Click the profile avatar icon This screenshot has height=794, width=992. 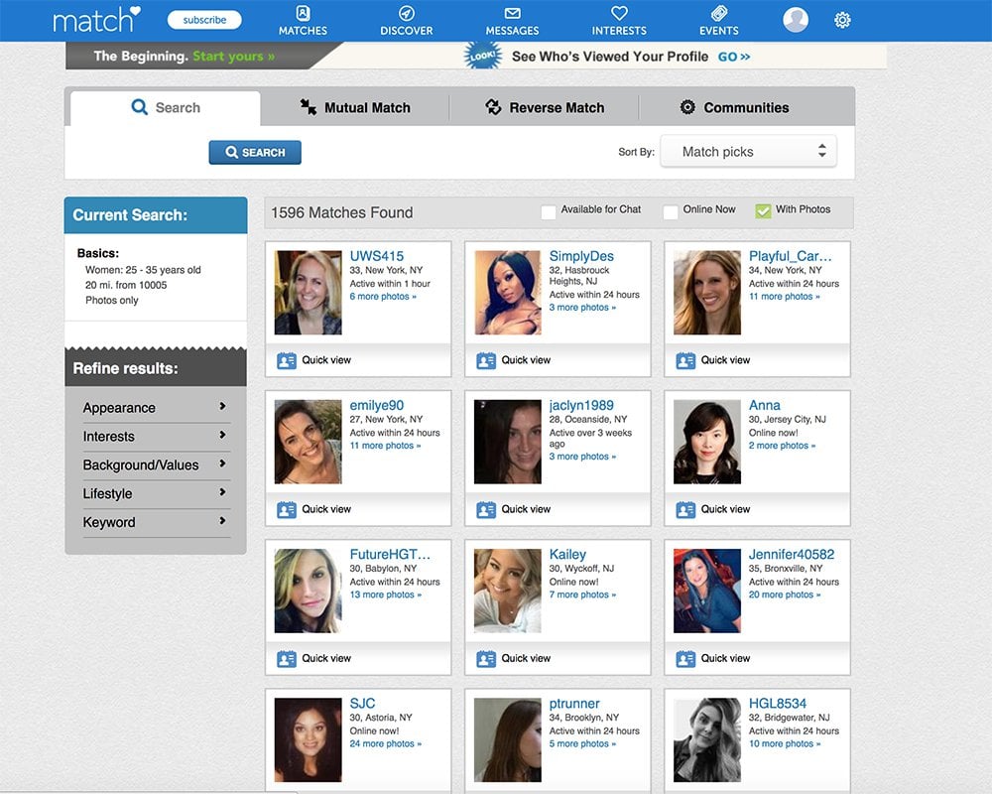click(x=796, y=20)
